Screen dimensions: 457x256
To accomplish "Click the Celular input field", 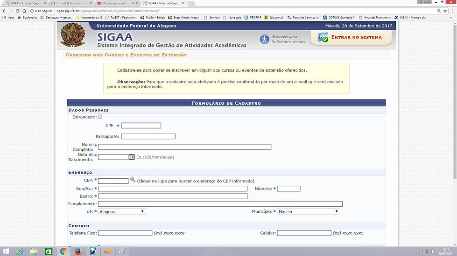I will [304, 233].
